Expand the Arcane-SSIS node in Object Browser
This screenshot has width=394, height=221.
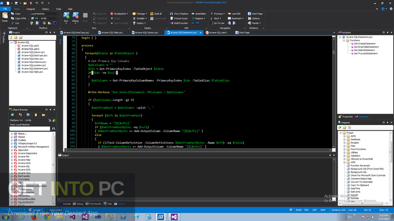click(12, 170)
